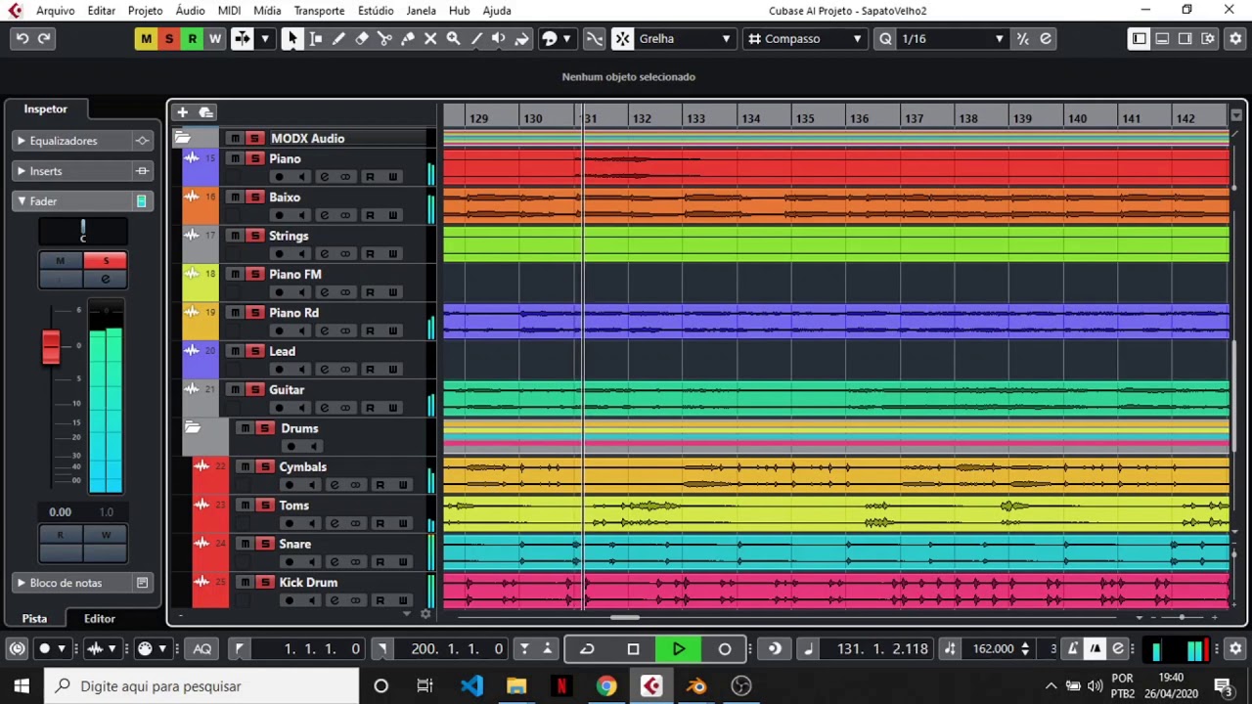Toggle global Mute state M button

click(x=146, y=39)
